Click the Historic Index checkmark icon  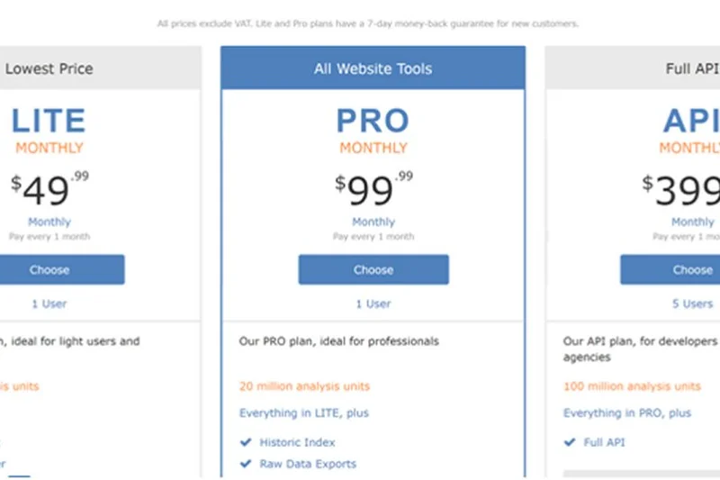(x=245, y=442)
